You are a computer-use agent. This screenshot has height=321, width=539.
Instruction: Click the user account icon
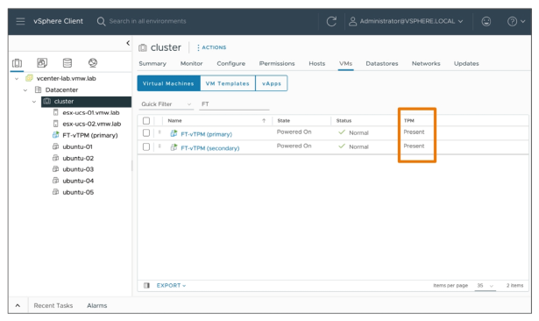[x=352, y=21]
